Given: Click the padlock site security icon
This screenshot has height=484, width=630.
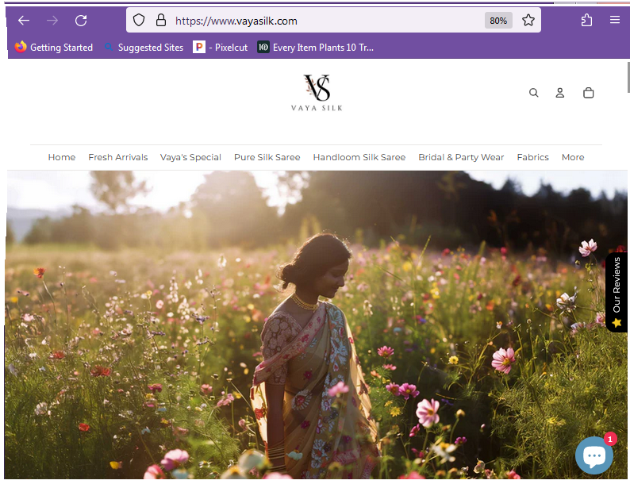Looking at the screenshot, I should coord(161,20).
